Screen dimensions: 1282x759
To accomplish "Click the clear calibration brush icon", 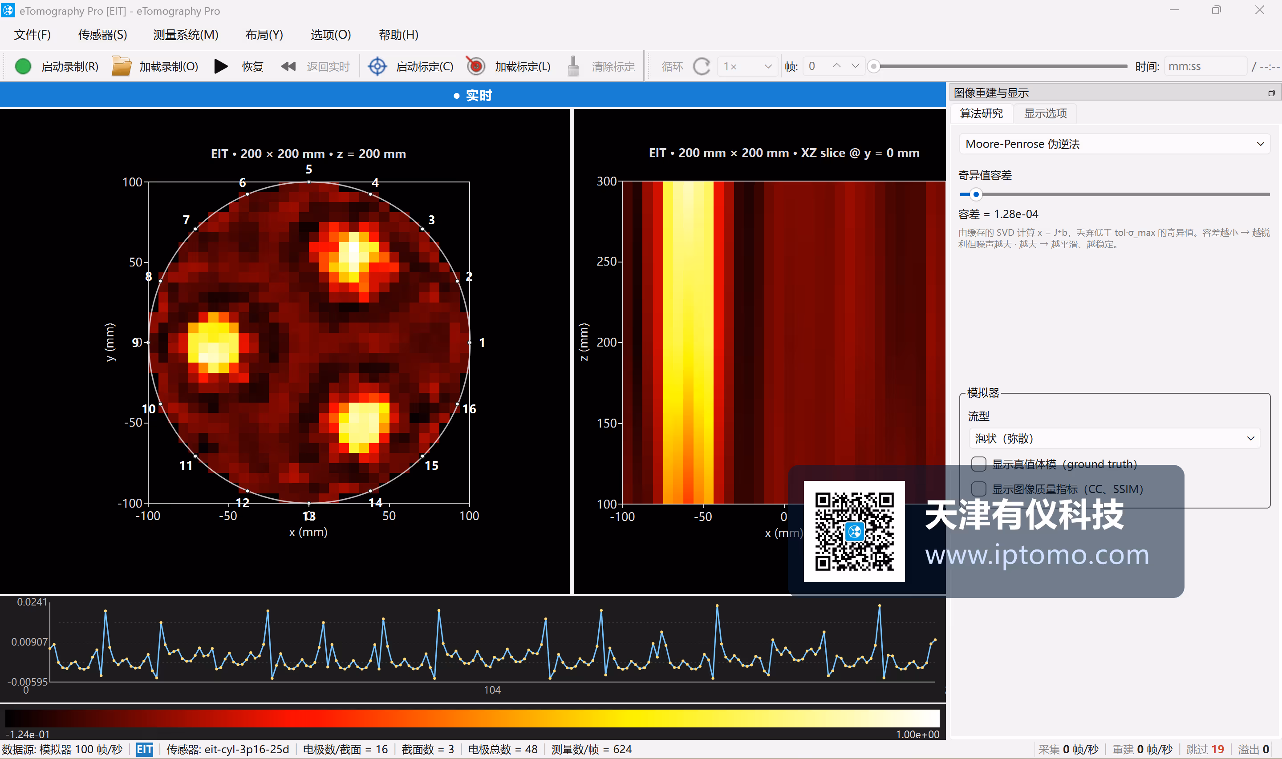I will 573,66.
